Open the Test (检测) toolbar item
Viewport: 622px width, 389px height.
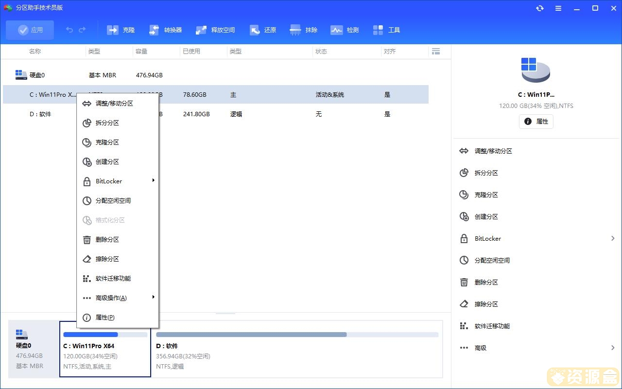tap(345, 30)
